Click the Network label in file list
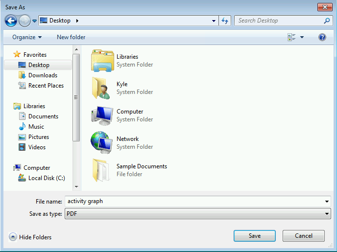 (x=128, y=139)
